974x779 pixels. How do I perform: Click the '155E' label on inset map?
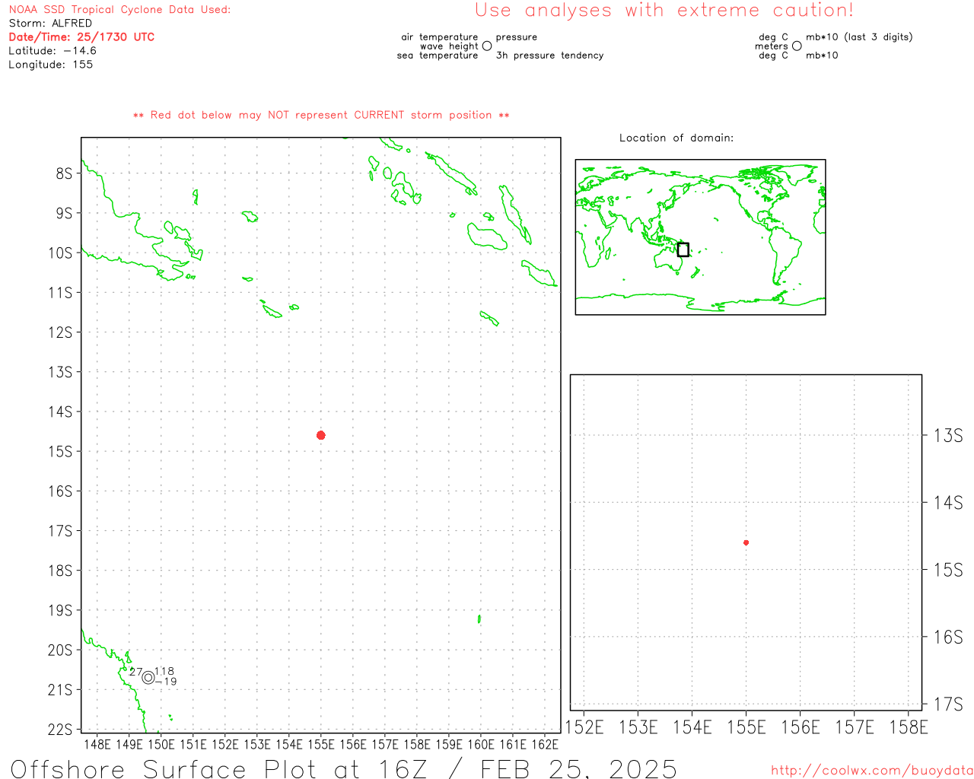tap(746, 727)
